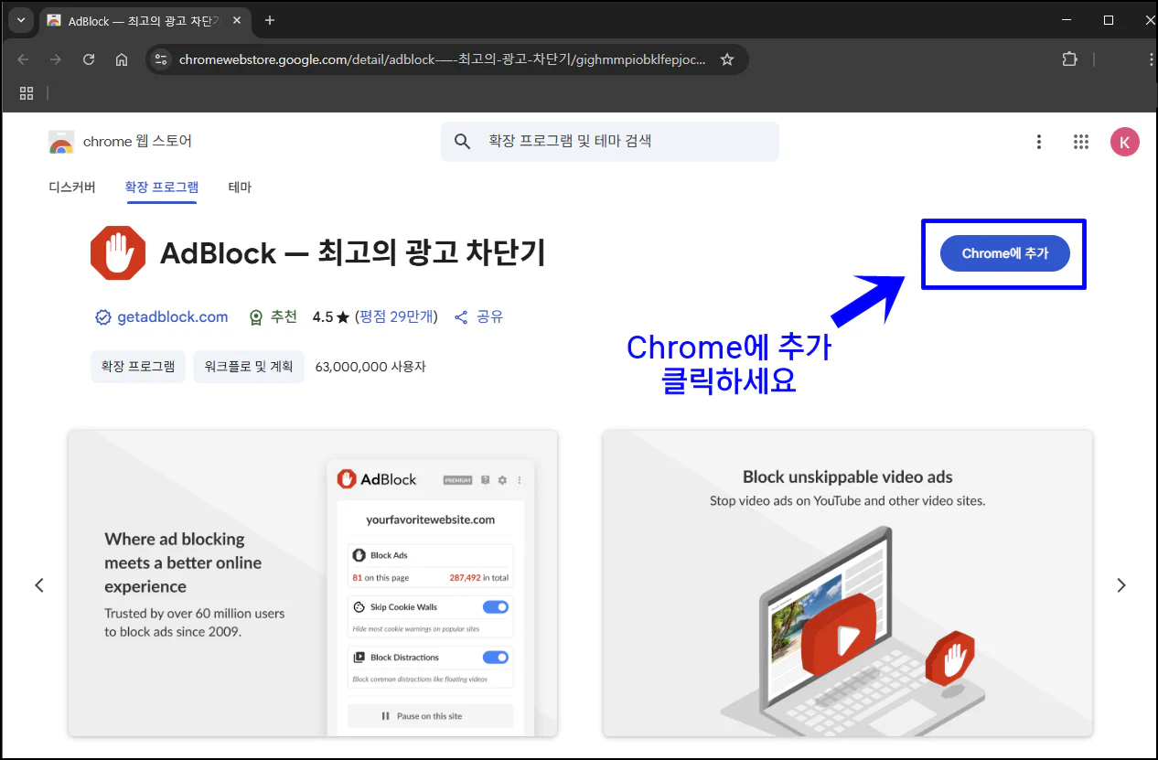Open the getadblock.com publisher link
The image size is (1158, 760).
click(x=172, y=317)
